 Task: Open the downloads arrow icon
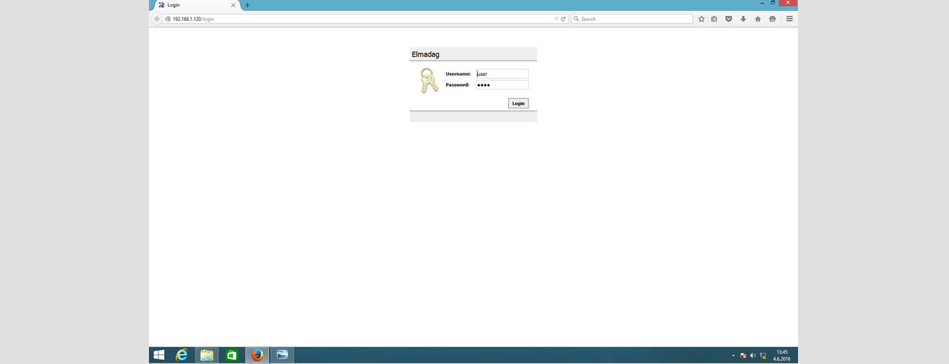coord(743,19)
